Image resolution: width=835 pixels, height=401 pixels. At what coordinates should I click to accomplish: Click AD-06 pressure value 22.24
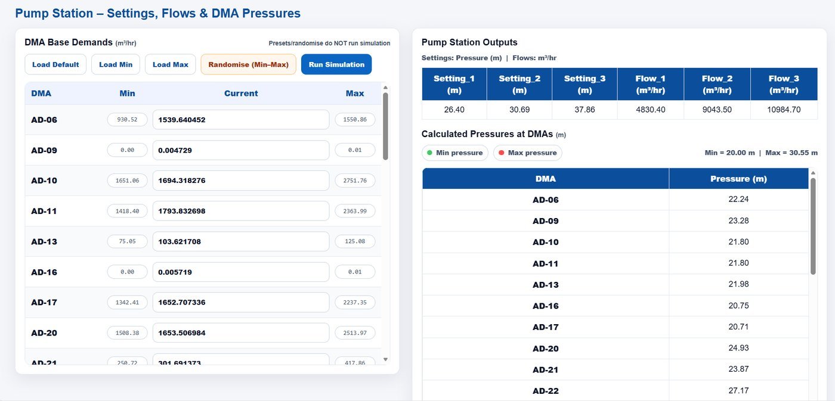[738, 199]
